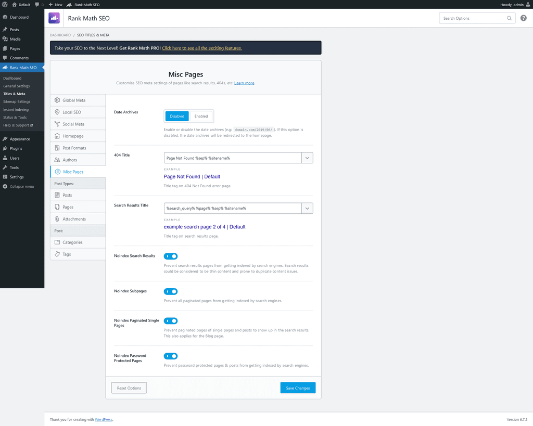
Task: Toggle Noindex Paginated Single Pages switch
Action: pos(171,321)
